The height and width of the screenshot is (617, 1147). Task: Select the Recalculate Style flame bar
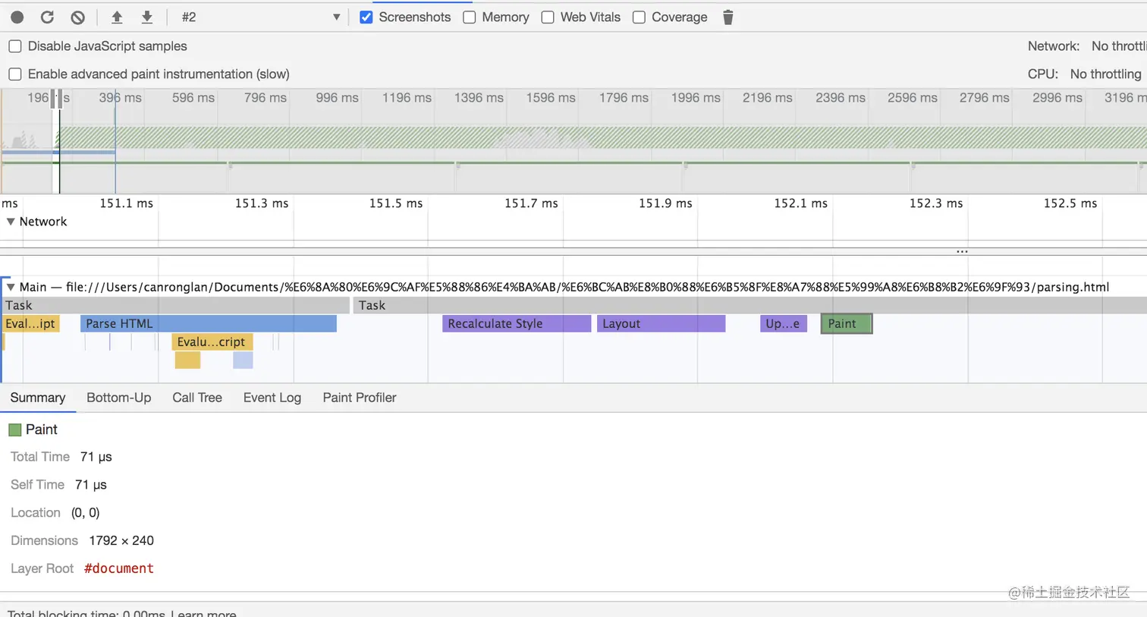pyautogui.click(x=517, y=323)
